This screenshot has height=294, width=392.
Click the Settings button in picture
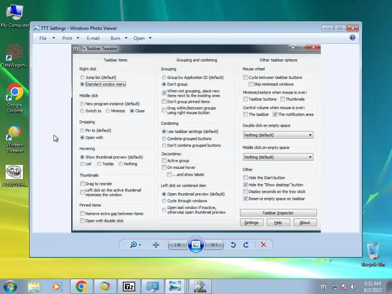(252, 222)
